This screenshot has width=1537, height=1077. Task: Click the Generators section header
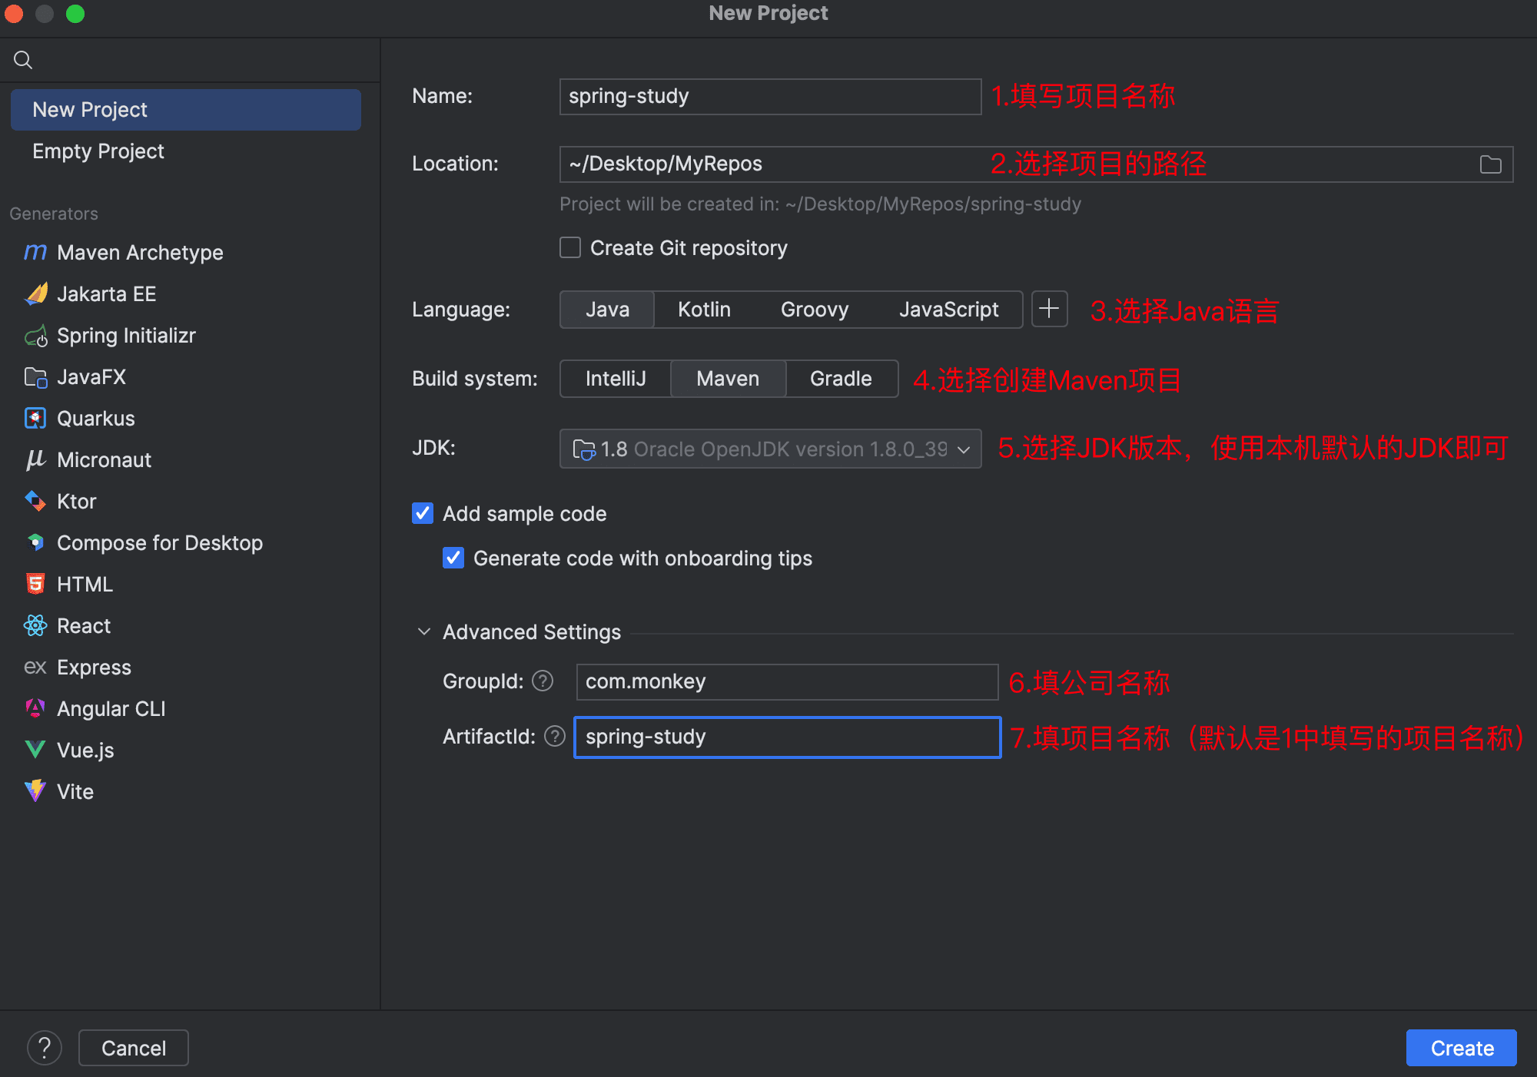point(54,214)
